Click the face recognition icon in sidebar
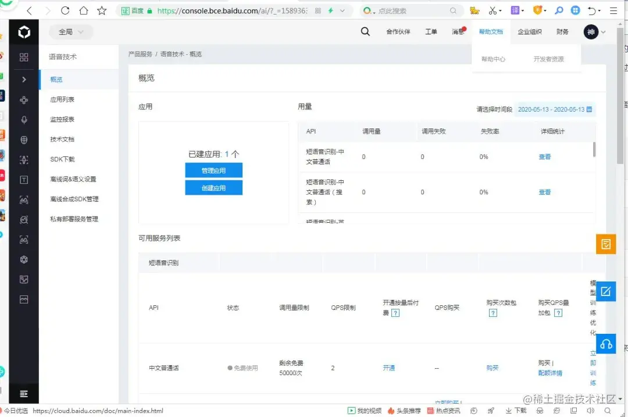Screen dimensions: 628x417 pyautogui.click(x=23, y=159)
